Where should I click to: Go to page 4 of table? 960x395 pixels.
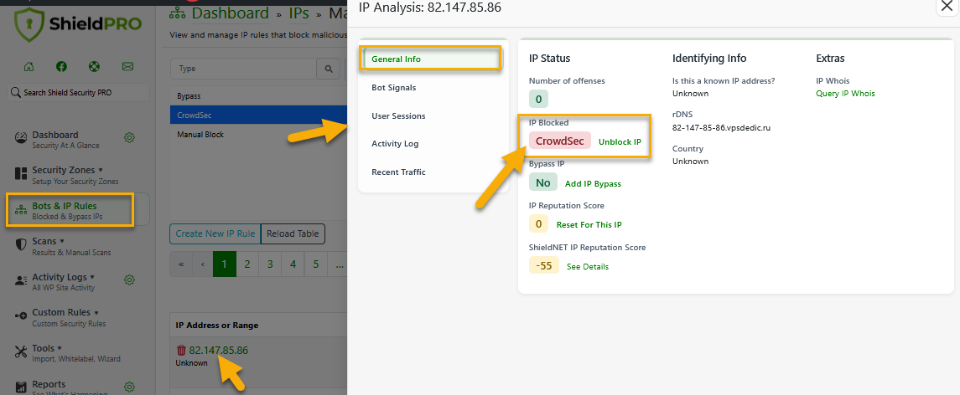(x=293, y=264)
